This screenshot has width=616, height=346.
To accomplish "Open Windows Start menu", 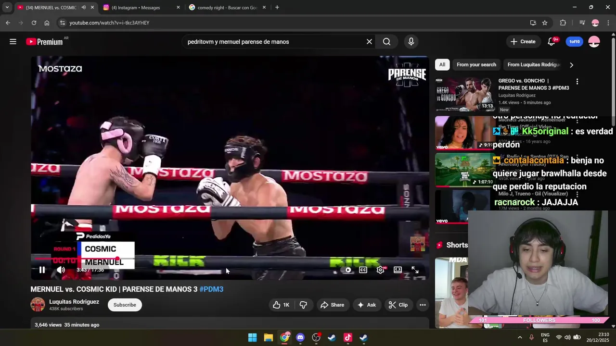I will tap(252, 337).
